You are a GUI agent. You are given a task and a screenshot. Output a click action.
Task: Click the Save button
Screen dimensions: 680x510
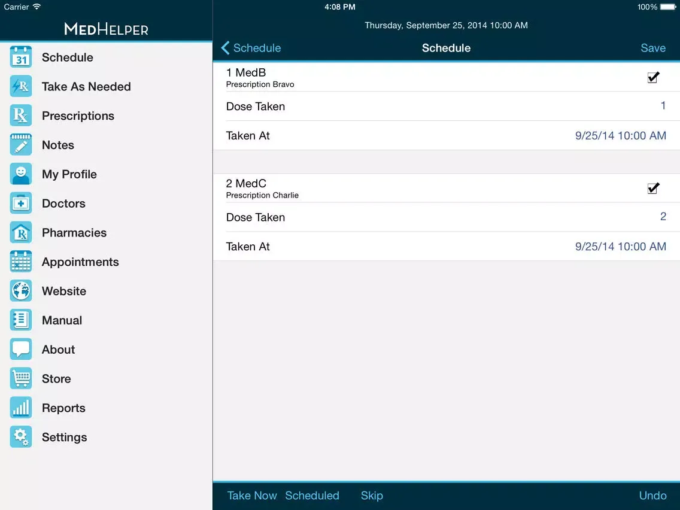click(653, 48)
